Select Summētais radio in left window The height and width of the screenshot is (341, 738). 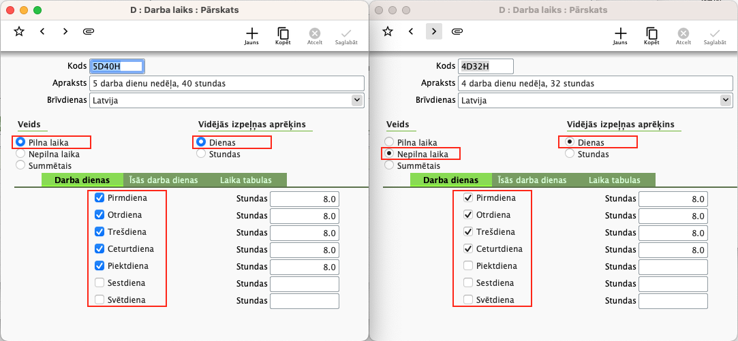(20, 165)
